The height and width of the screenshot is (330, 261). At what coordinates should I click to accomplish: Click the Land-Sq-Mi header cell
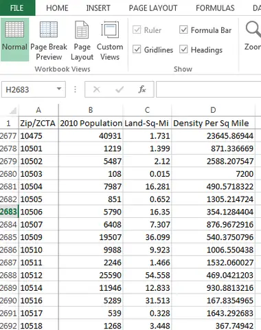pos(147,123)
